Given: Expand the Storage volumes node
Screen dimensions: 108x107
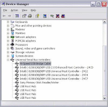Looking at the screenshot, I should (8, 52).
